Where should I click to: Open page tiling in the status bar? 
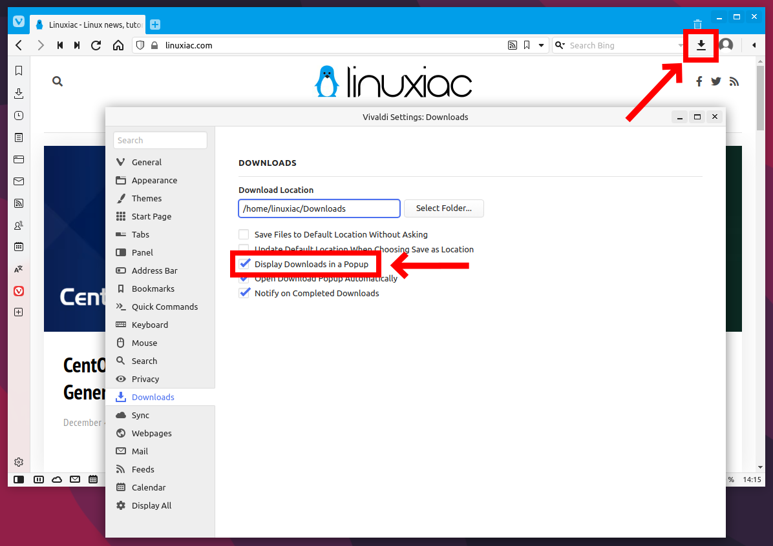38,479
